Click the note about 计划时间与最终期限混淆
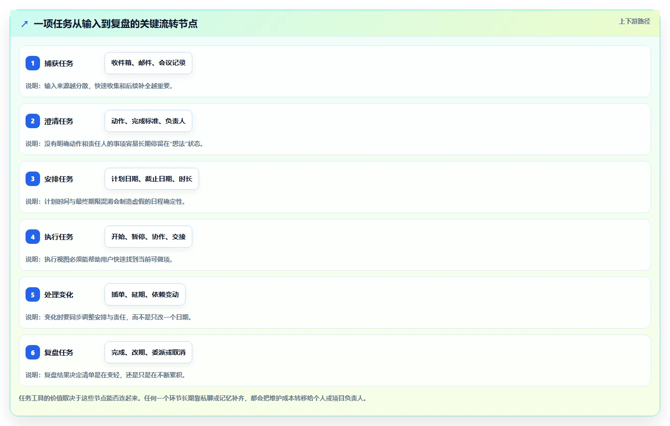This screenshot has height=426, width=670. click(106, 201)
